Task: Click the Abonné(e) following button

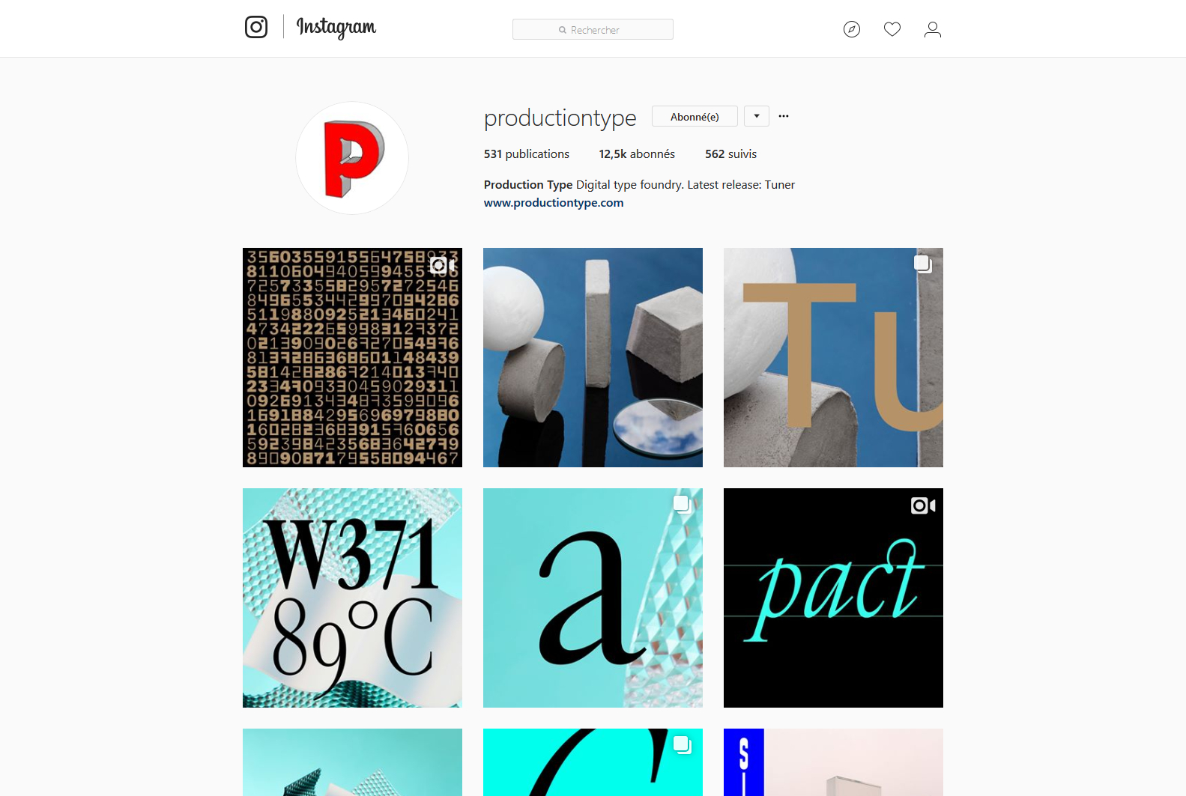Action: pos(695,116)
